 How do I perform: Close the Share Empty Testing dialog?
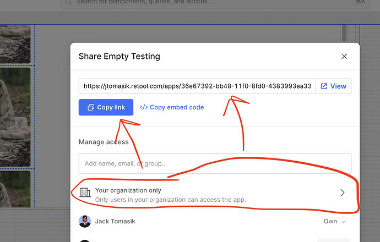tap(344, 57)
